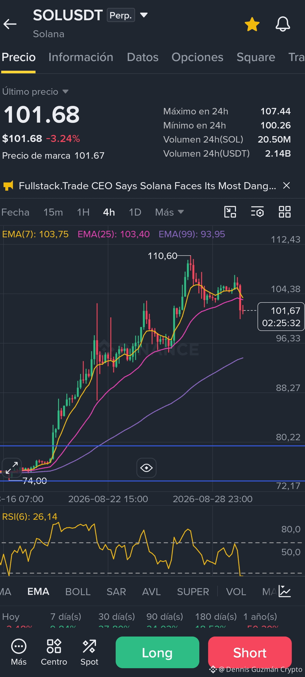Open the Fullstack.Trade CEO news headline

147,186
